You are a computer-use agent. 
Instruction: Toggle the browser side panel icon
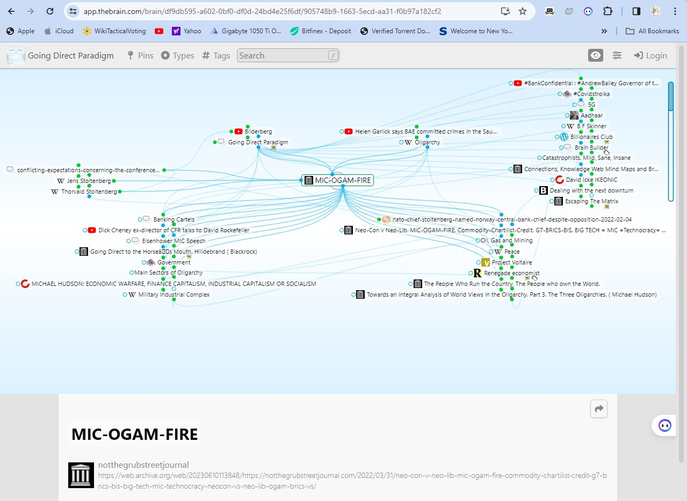pos(636,11)
